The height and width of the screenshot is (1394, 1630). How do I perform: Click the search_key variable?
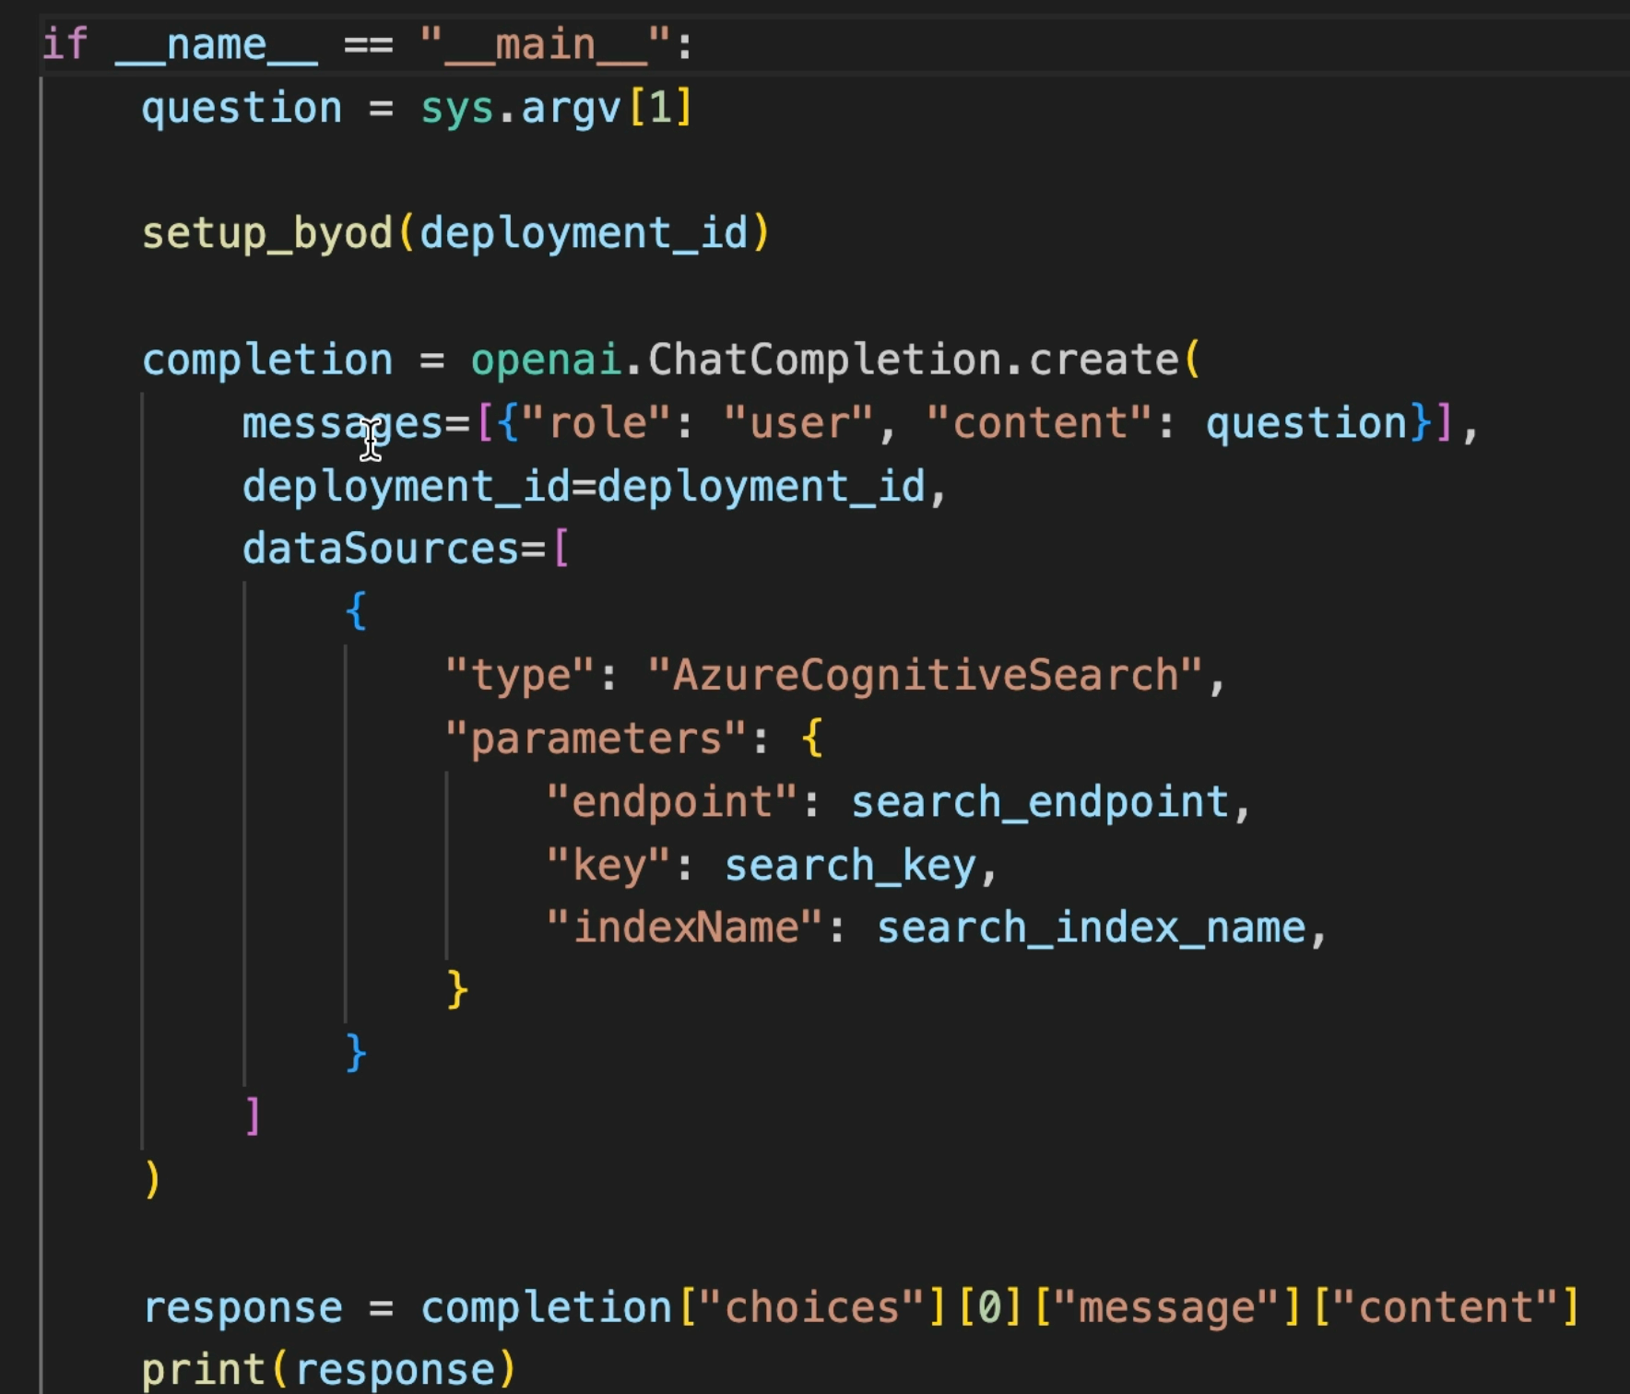(x=850, y=866)
